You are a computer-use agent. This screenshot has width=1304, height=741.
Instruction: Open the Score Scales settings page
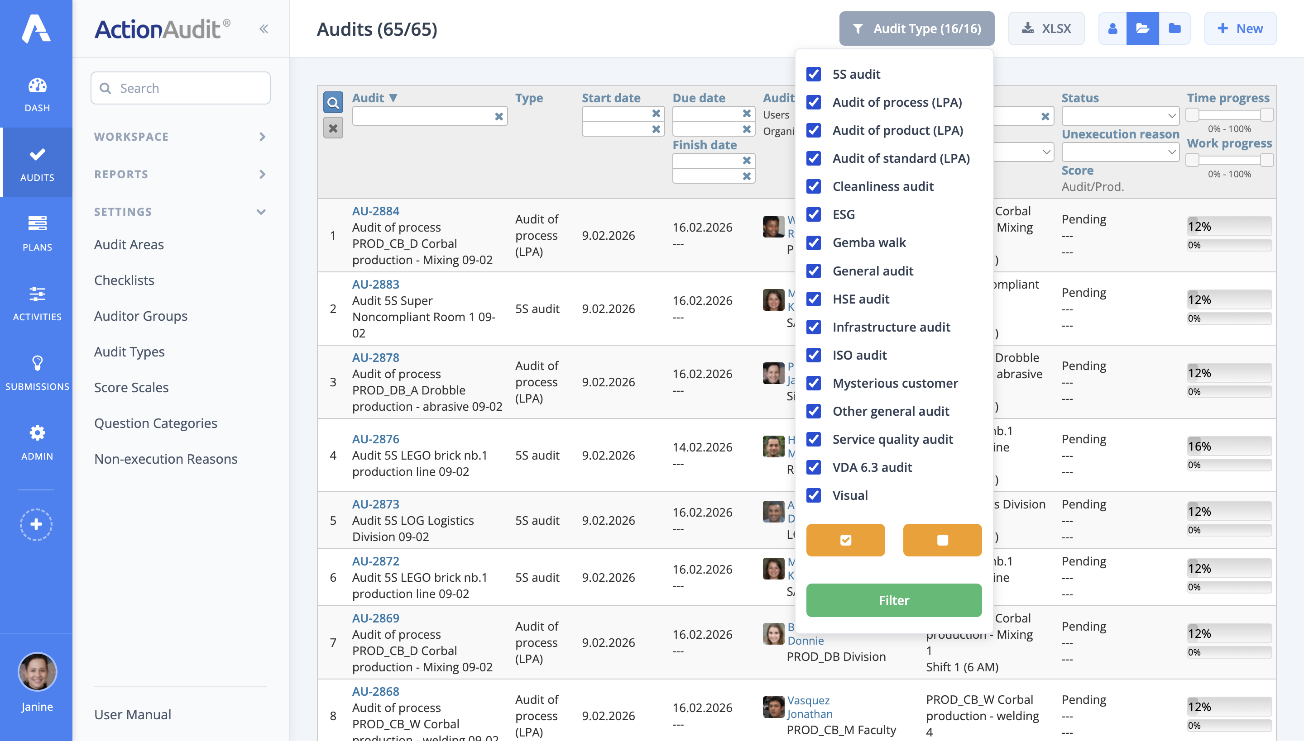pyautogui.click(x=131, y=387)
